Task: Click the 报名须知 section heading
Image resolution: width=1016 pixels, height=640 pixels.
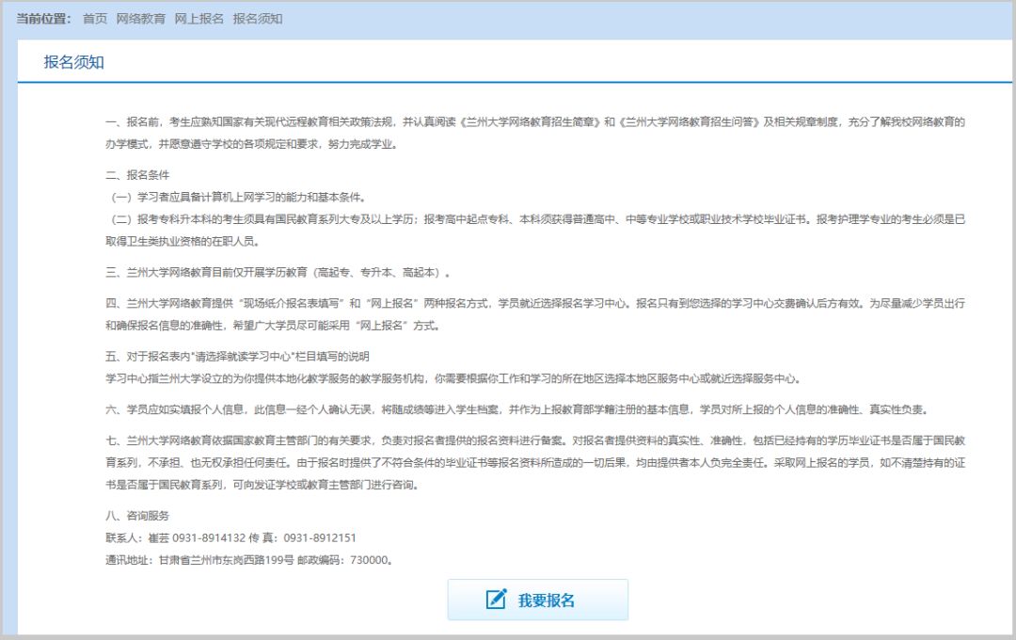Action: (73, 62)
